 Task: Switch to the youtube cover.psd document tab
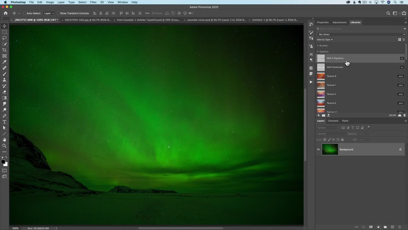(x=216, y=20)
